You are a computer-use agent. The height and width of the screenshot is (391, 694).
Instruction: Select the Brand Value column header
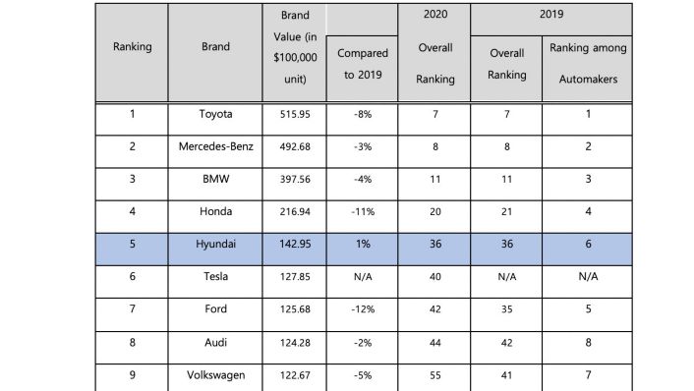pos(294,53)
